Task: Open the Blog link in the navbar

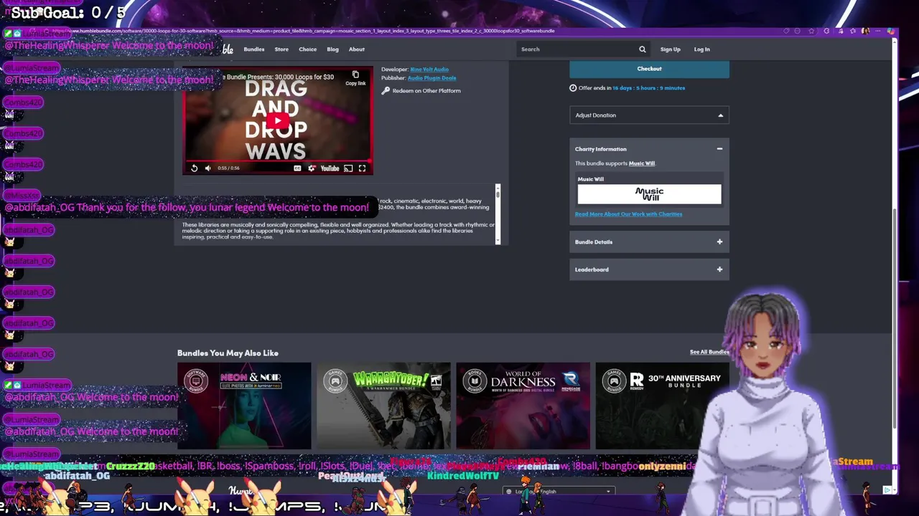Action: coord(332,49)
